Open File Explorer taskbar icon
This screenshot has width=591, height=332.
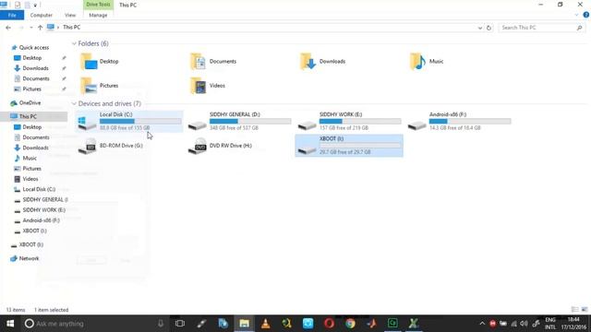point(244,324)
